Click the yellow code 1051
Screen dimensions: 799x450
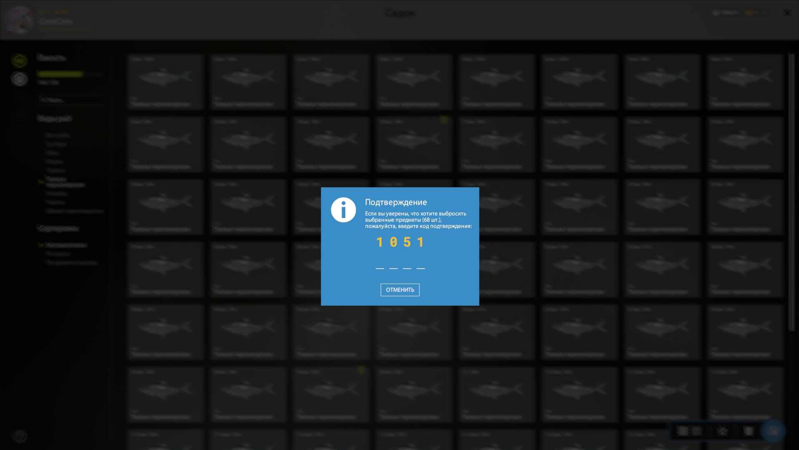(x=400, y=242)
